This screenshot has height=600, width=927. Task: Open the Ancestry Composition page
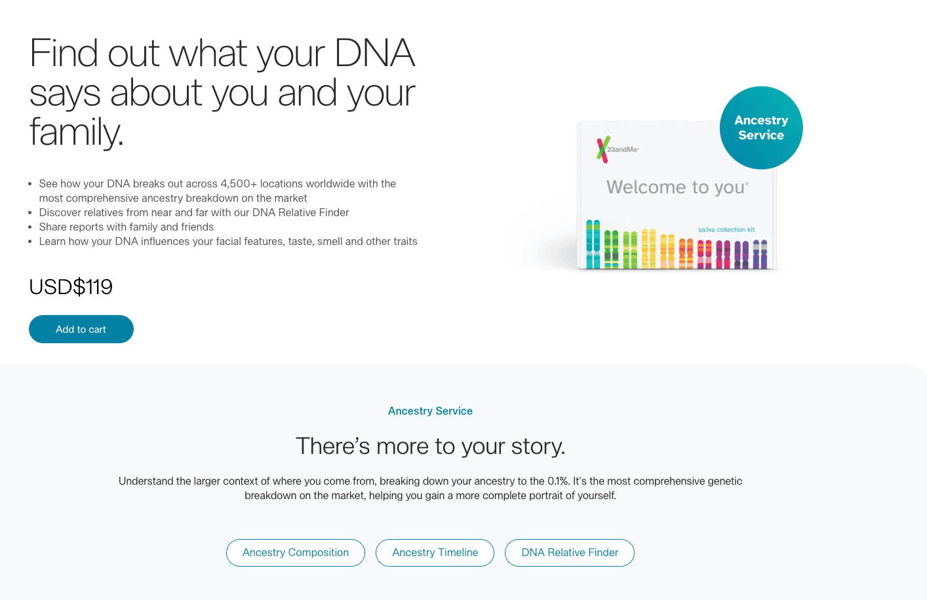pyautogui.click(x=295, y=552)
